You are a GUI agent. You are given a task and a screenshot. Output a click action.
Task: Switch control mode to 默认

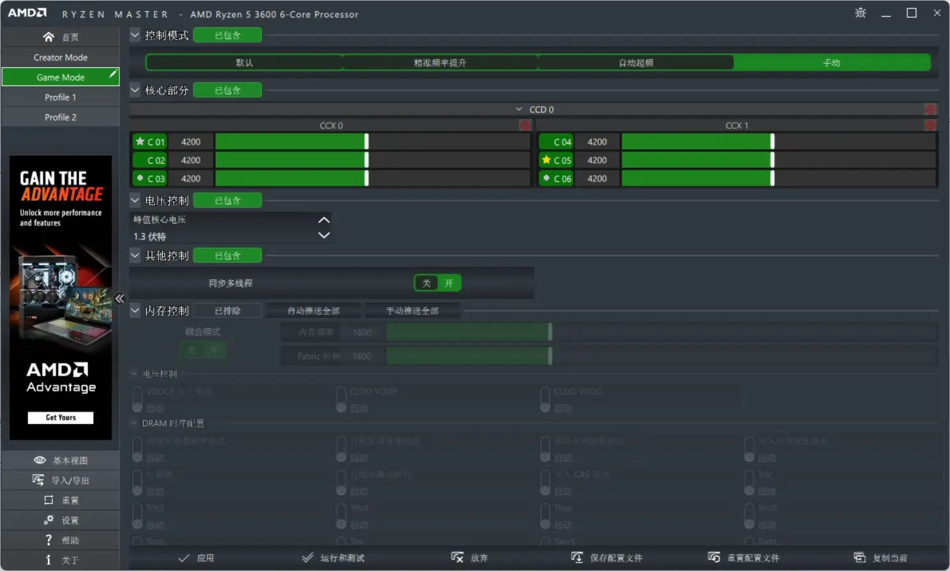(x=245, y=63)
